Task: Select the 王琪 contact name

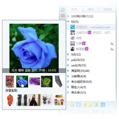Action: (x=79, y=44)
